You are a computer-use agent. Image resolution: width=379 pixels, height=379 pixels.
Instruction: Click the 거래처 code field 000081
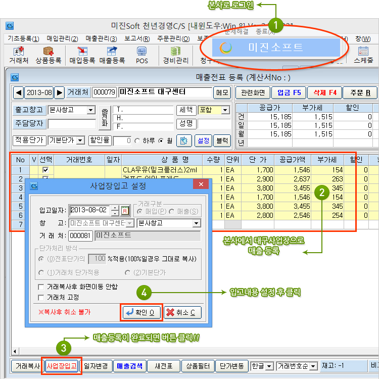(x=80, y=235)
